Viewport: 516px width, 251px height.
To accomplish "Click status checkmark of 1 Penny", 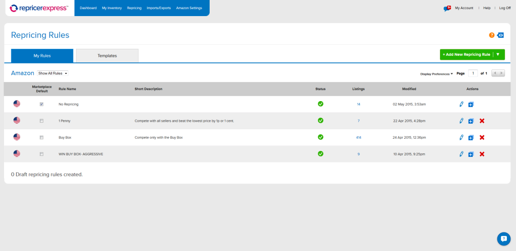I will point(320,121).
